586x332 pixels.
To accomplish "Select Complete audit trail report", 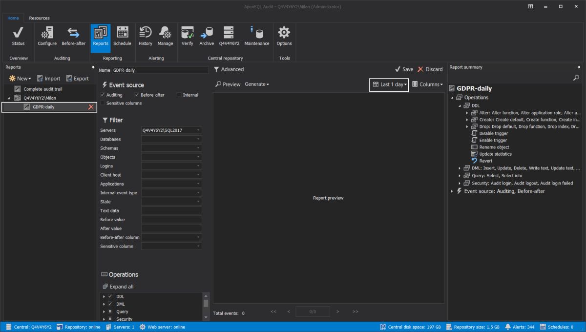I will pyautogui.click(x=43, y=89).
